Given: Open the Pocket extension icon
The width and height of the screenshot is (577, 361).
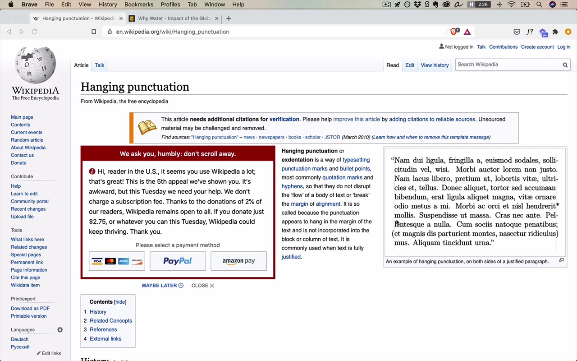Looking at the screenshot, I should point(517,32).
